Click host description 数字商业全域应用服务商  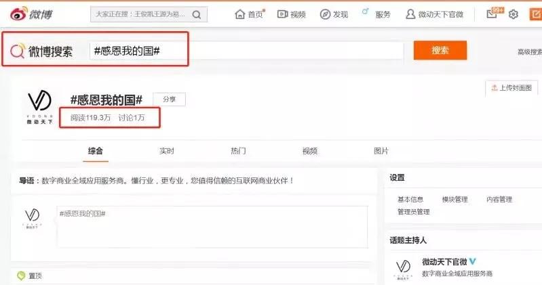457,273
